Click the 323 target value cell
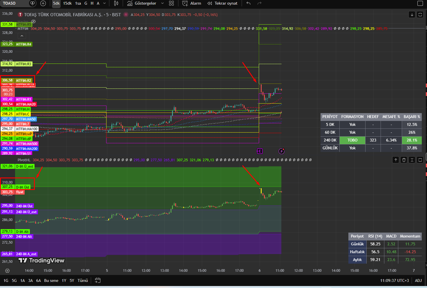The image size is (427, 288). 373,140
